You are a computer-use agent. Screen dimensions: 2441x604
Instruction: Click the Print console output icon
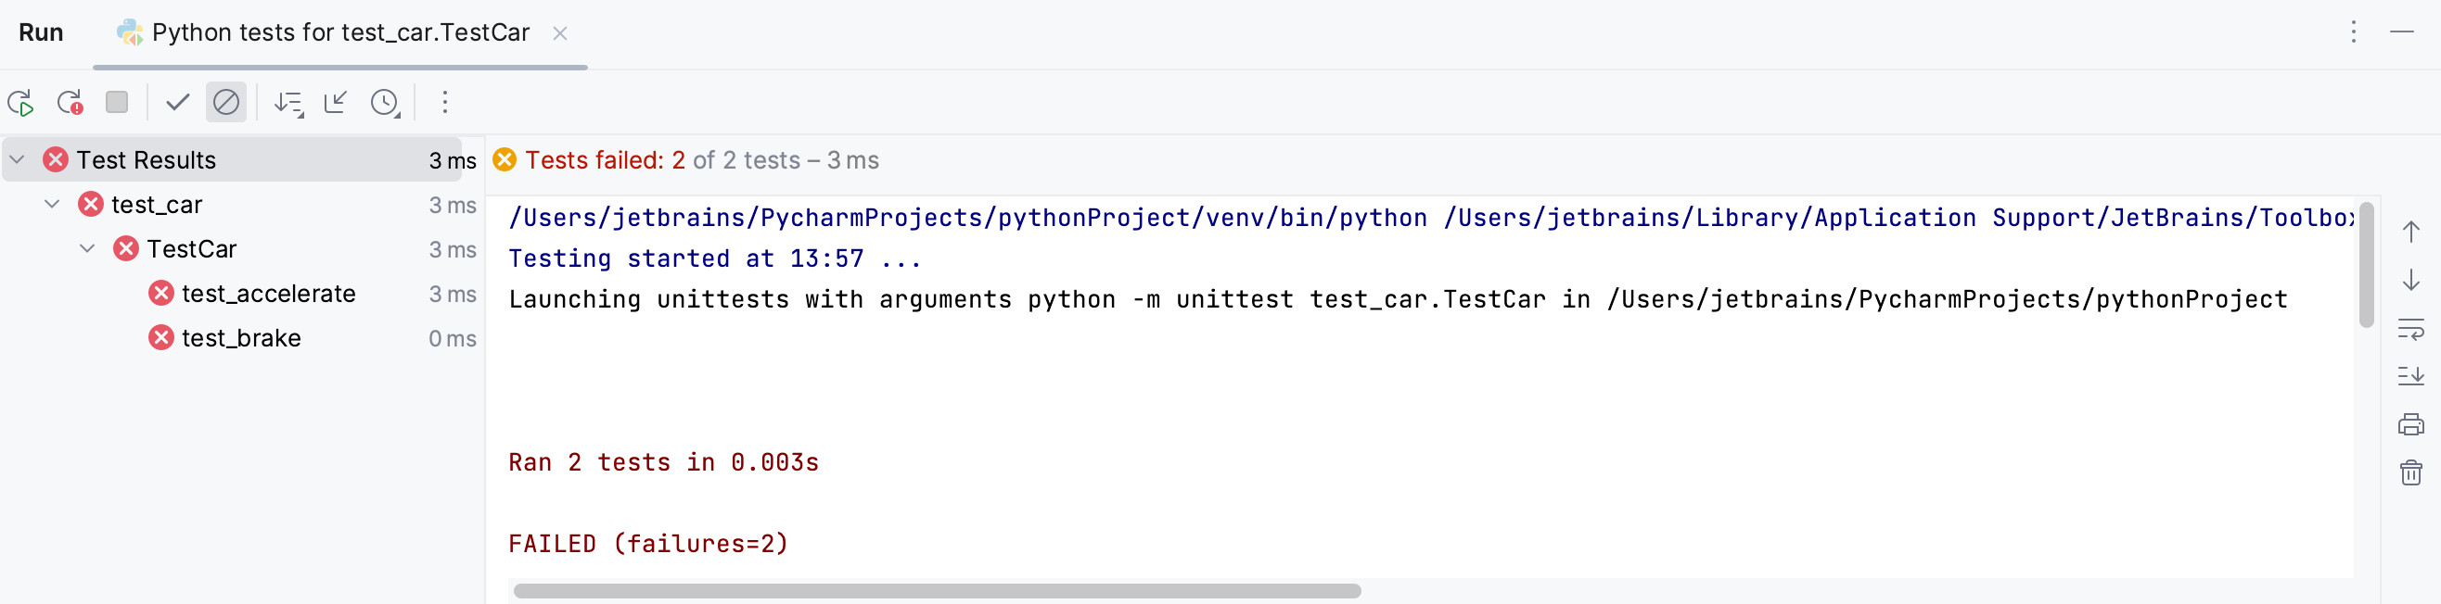click(2409, 424)
